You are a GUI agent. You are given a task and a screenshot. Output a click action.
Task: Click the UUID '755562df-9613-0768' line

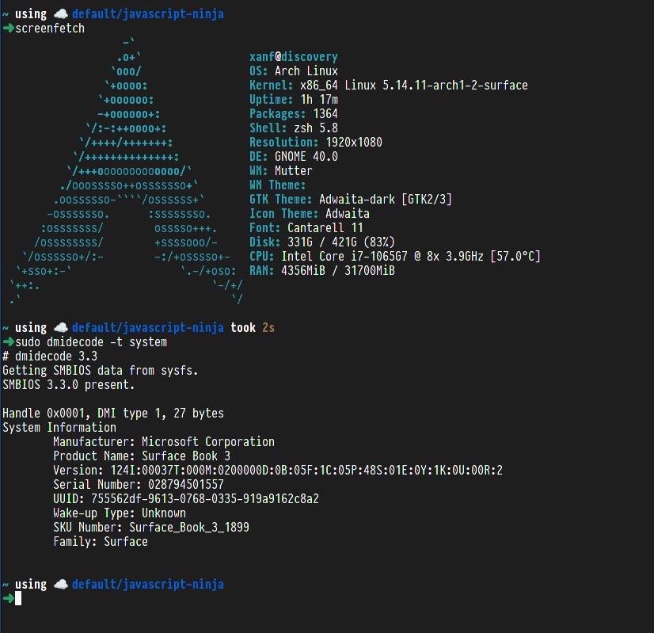click(x=186, y=498)
